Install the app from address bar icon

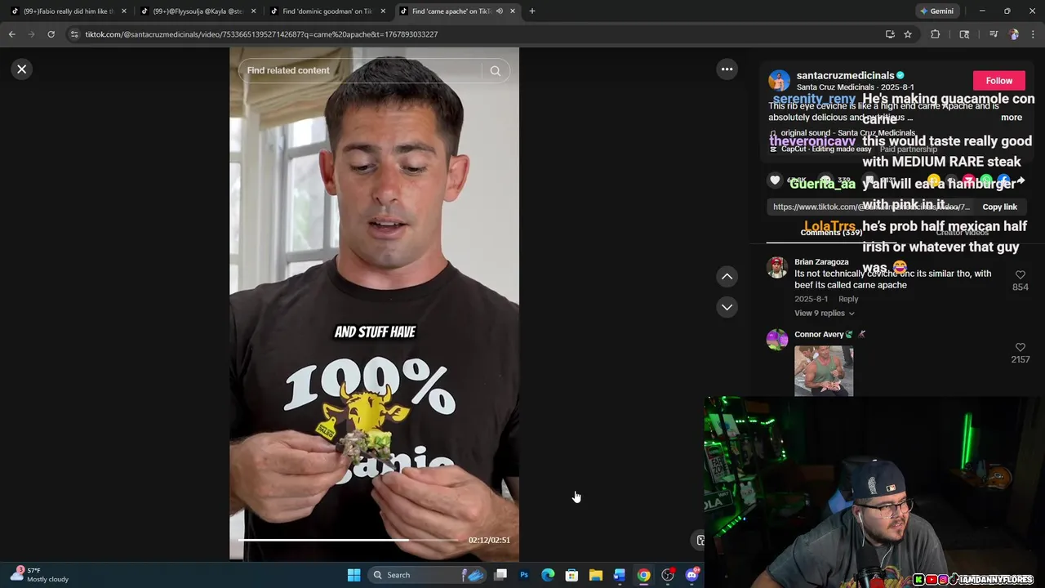point(890,34)
